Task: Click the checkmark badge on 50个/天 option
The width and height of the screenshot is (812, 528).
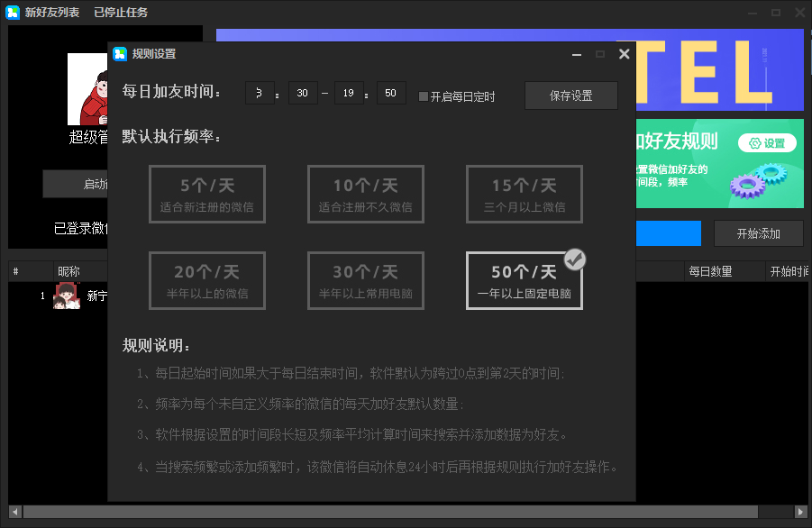Action: [575, 259]
